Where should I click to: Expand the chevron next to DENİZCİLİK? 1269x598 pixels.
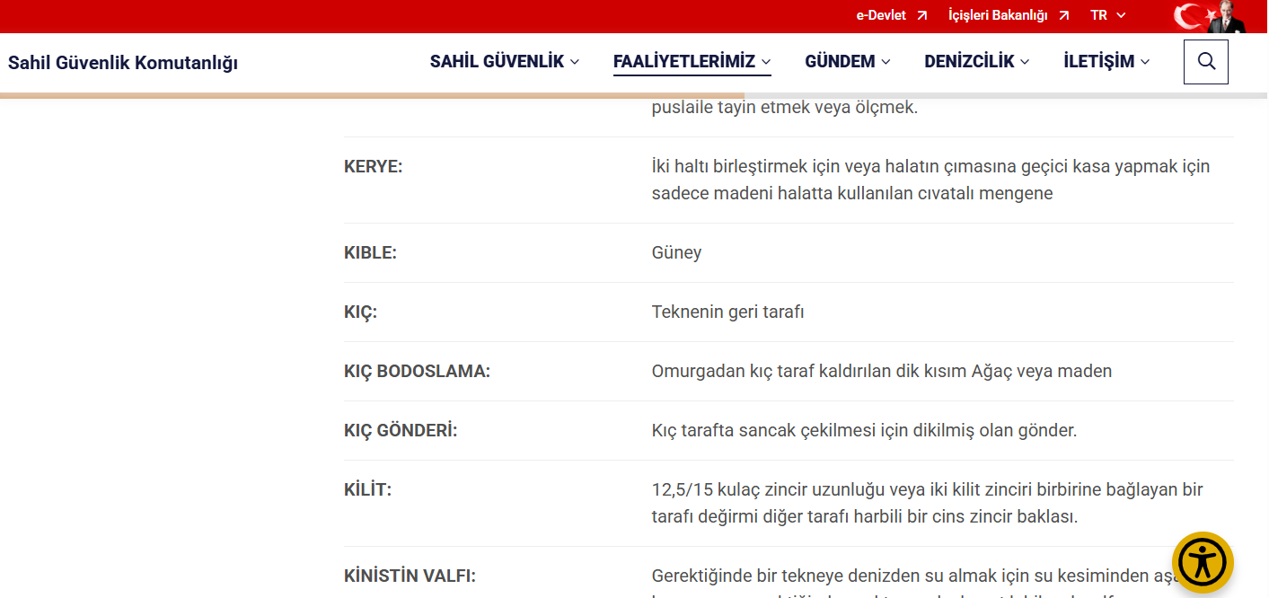(x=1025, y=62)
